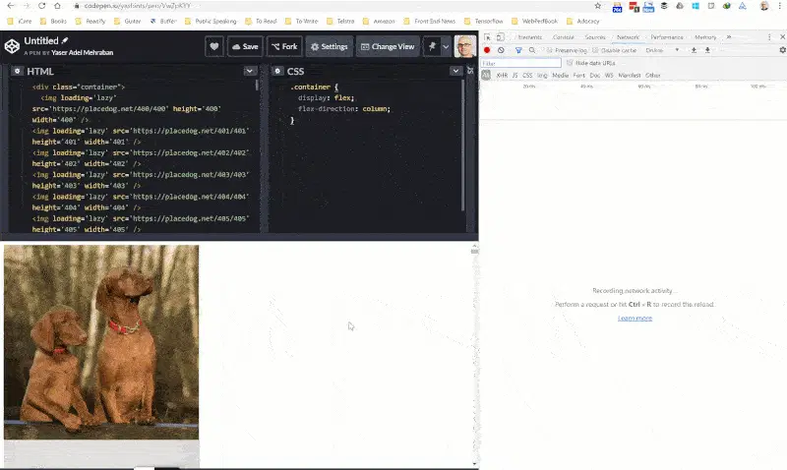Click the pin icon in CodePen header
787x470 pixels.
click(432, 46)
